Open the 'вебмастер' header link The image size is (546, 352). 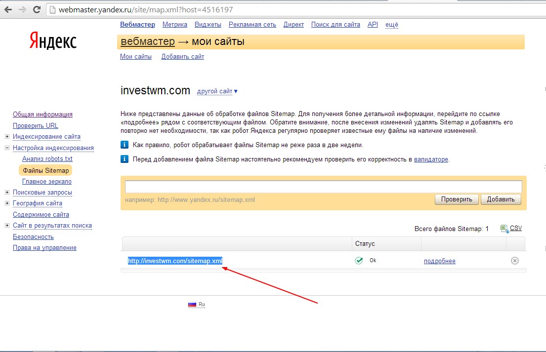pos(148,41)
